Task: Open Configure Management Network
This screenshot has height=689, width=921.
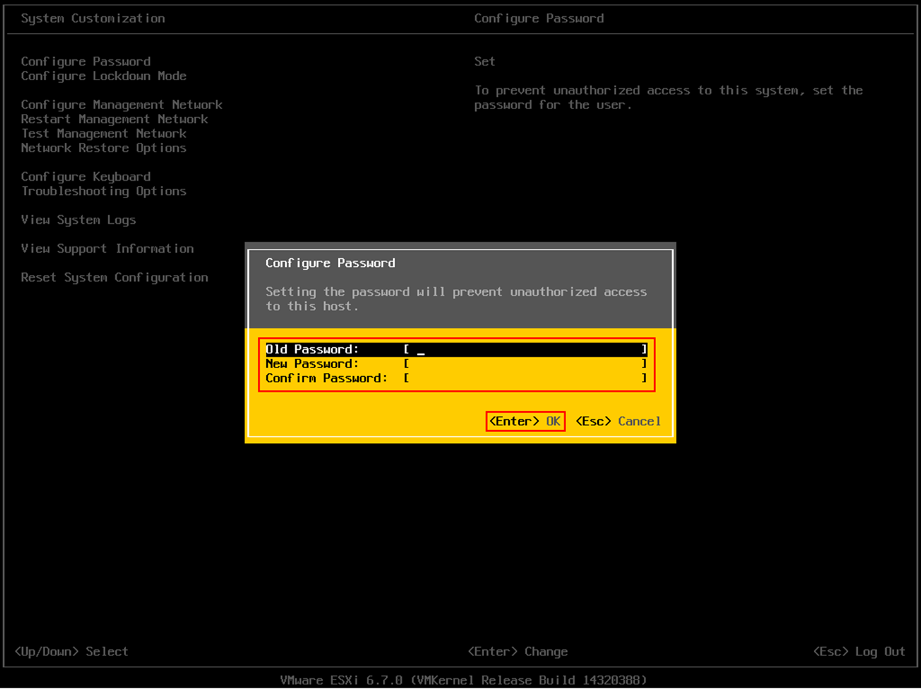Action: (121, 104)
